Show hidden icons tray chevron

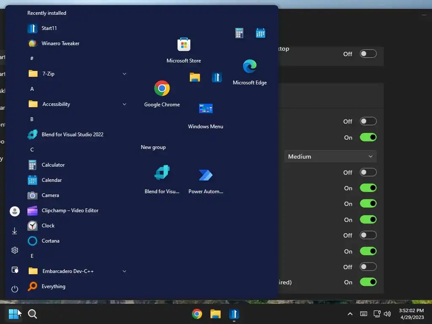(x=350, y=314)
